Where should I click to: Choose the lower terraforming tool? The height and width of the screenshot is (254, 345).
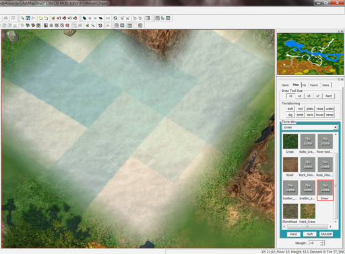(319, 115)
